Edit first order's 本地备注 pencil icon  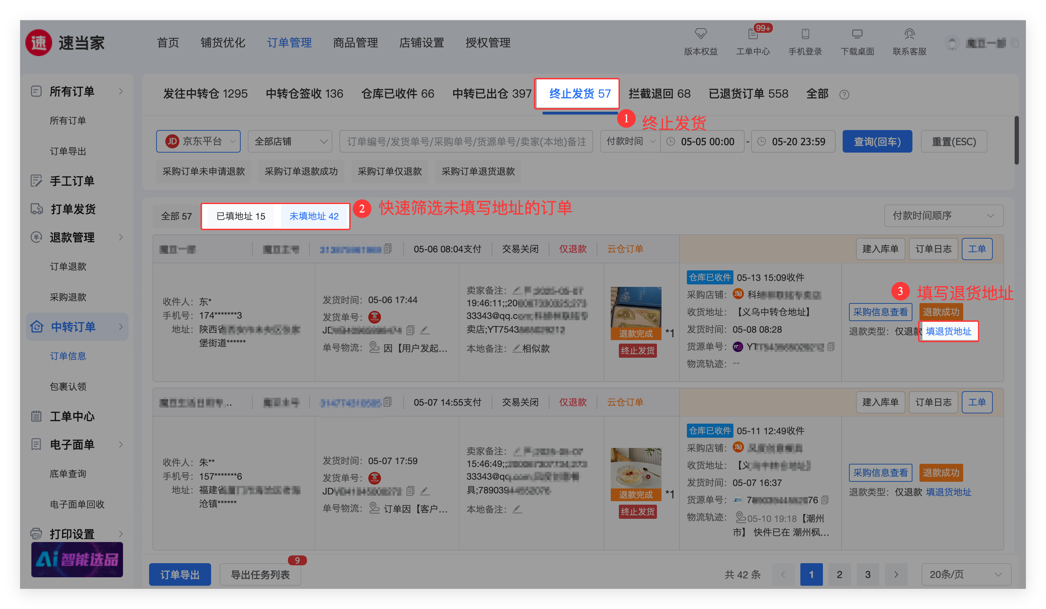pyautogui.click(x=516, y=348)
